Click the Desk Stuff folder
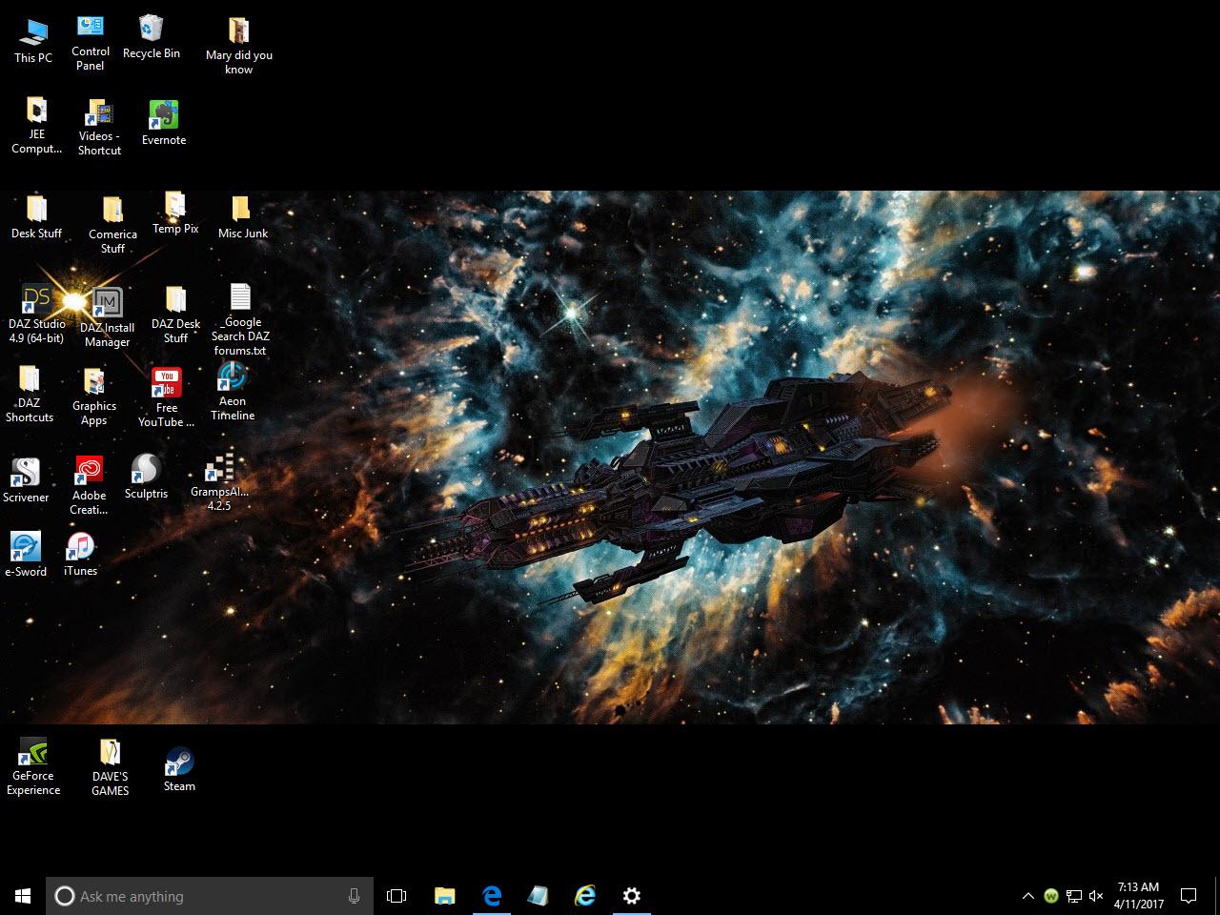 point(36,217)
